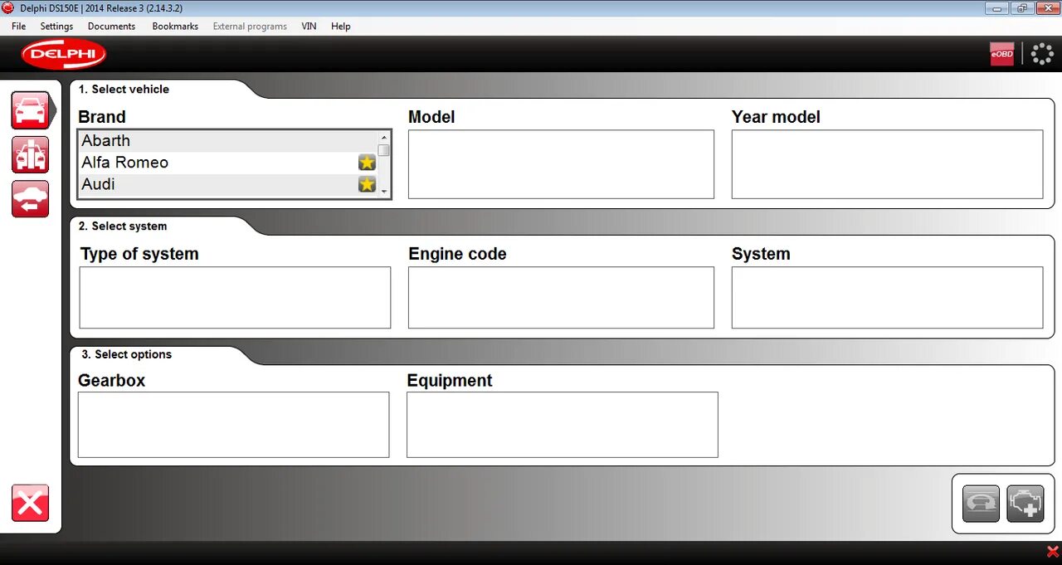Click the '2. Select system' section header
The image size is (1062, 565).
tap(123, 226)
